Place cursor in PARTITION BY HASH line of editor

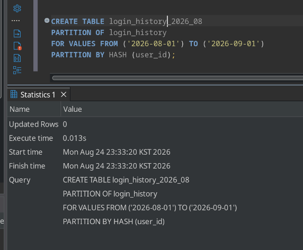click(113, 55)
